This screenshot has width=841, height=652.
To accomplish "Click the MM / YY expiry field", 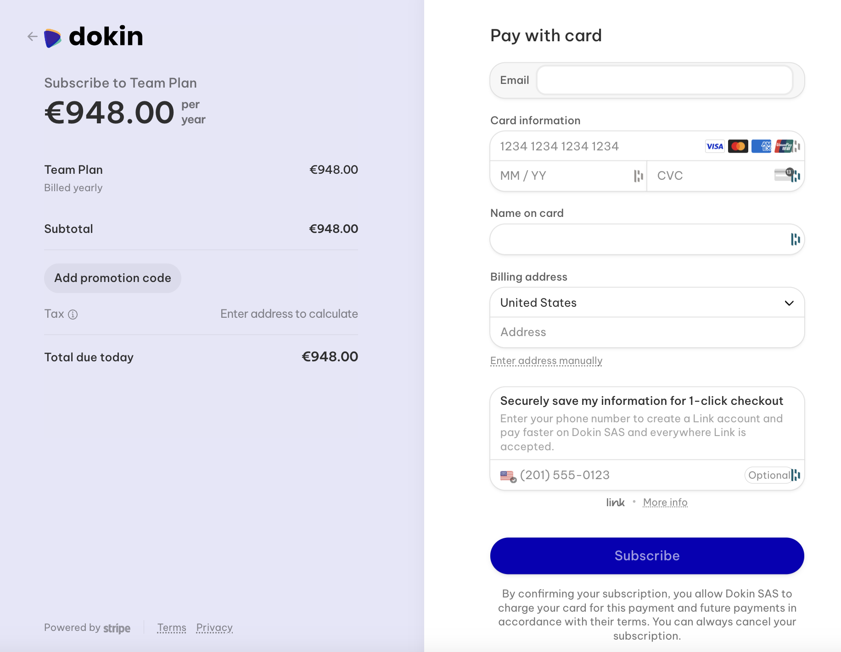I will (565, 176).
